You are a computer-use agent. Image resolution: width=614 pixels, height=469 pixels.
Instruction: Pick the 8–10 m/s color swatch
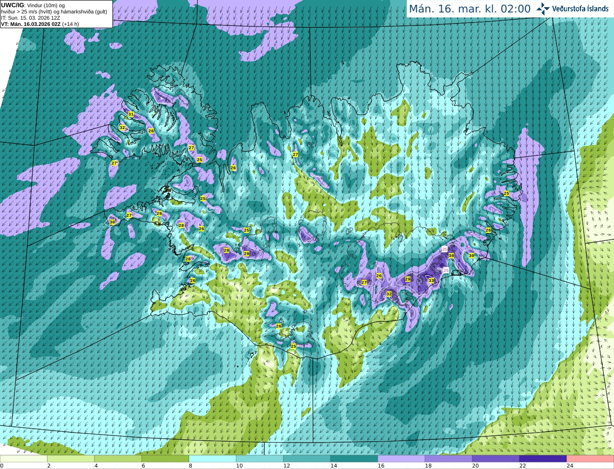pos(213,458)
